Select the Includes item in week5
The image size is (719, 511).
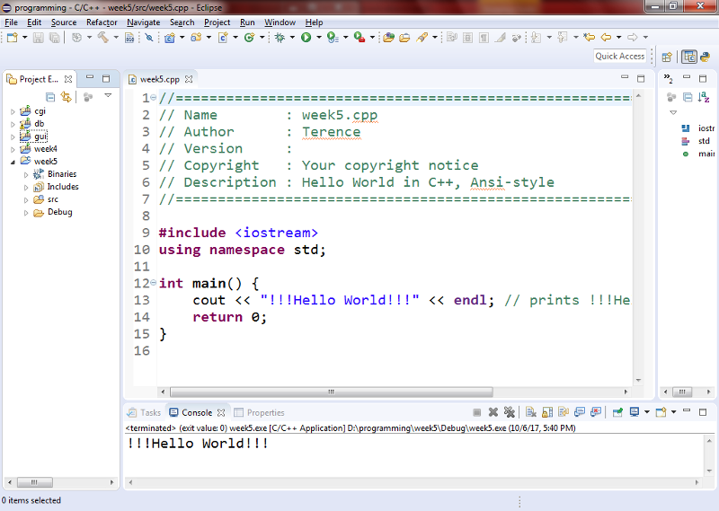[62, 187]
